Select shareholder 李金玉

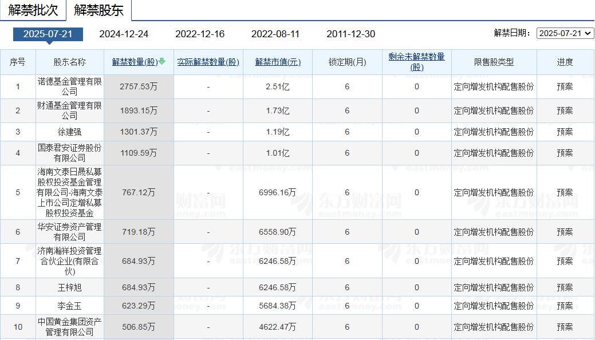coord(70,306)
